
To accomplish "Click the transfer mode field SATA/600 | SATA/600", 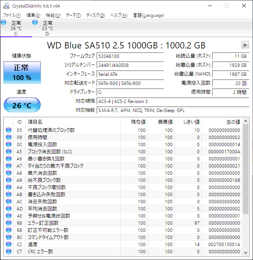I will pyautogui.click(x=130, y=83).
